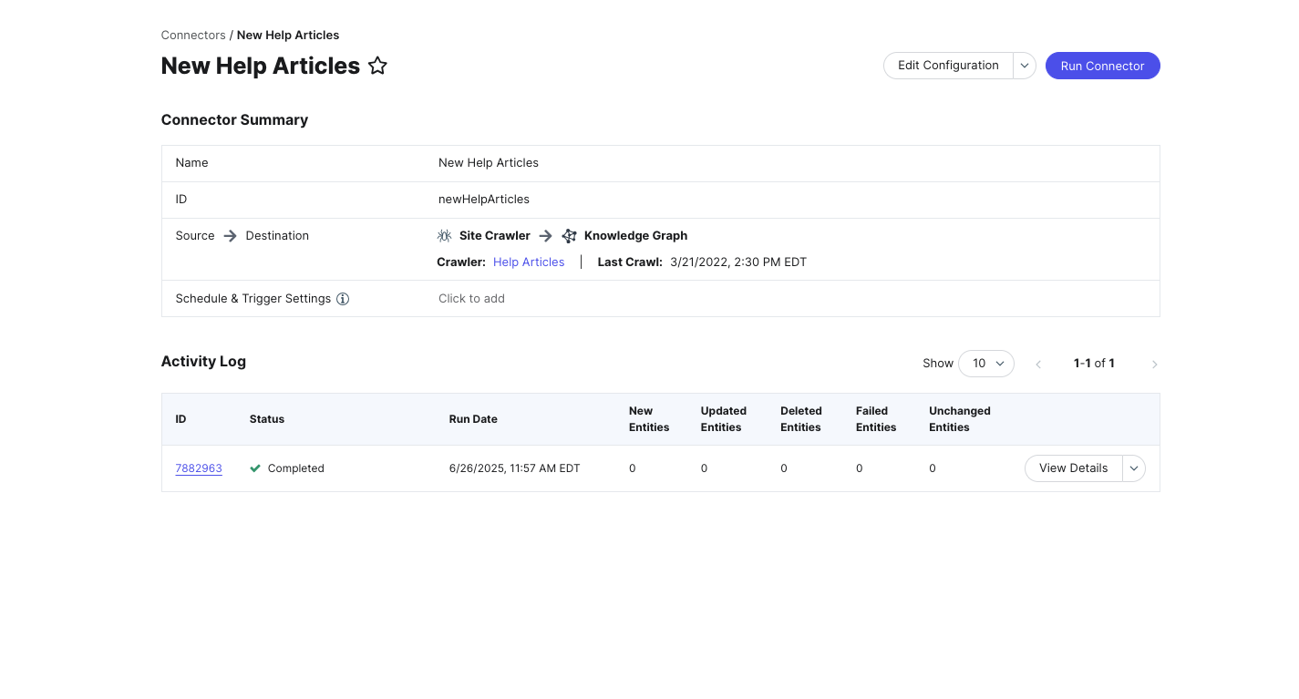Screen dimensions: 1299x699
Task: Favorite connector with the star icon
Action: pos(377,66)
